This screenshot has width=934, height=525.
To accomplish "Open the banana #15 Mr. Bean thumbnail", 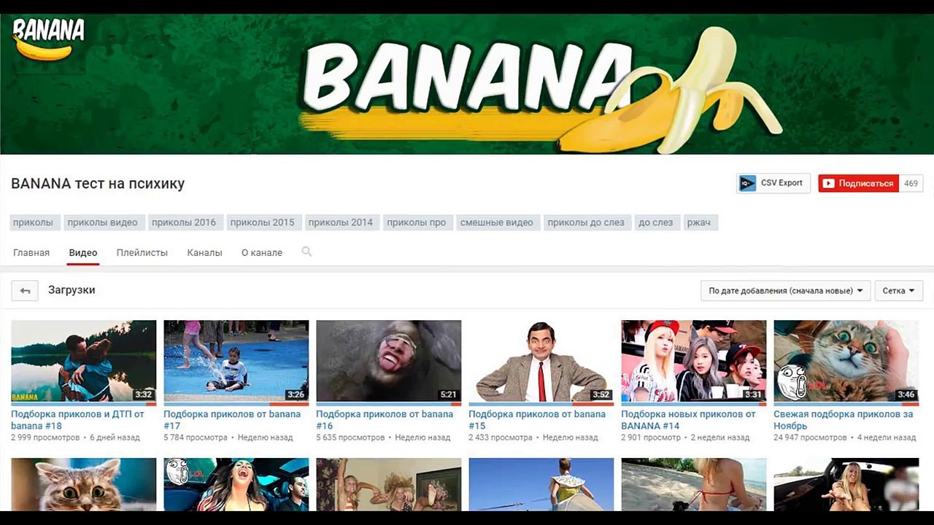I will coord(541,362).
